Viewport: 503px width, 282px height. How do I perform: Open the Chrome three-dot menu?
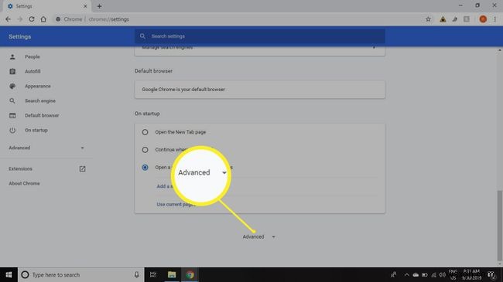tap(495, 19)
